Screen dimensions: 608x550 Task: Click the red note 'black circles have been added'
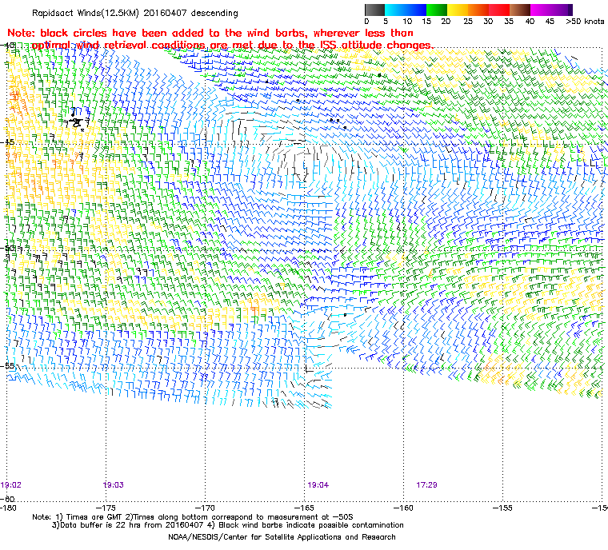tap(124, 33)
